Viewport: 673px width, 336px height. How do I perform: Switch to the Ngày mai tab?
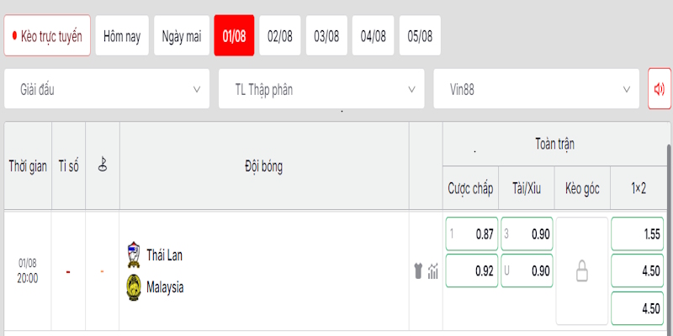[182, 36]
